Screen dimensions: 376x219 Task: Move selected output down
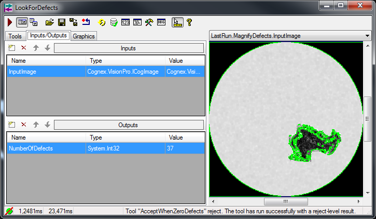[x=48, y=125]
